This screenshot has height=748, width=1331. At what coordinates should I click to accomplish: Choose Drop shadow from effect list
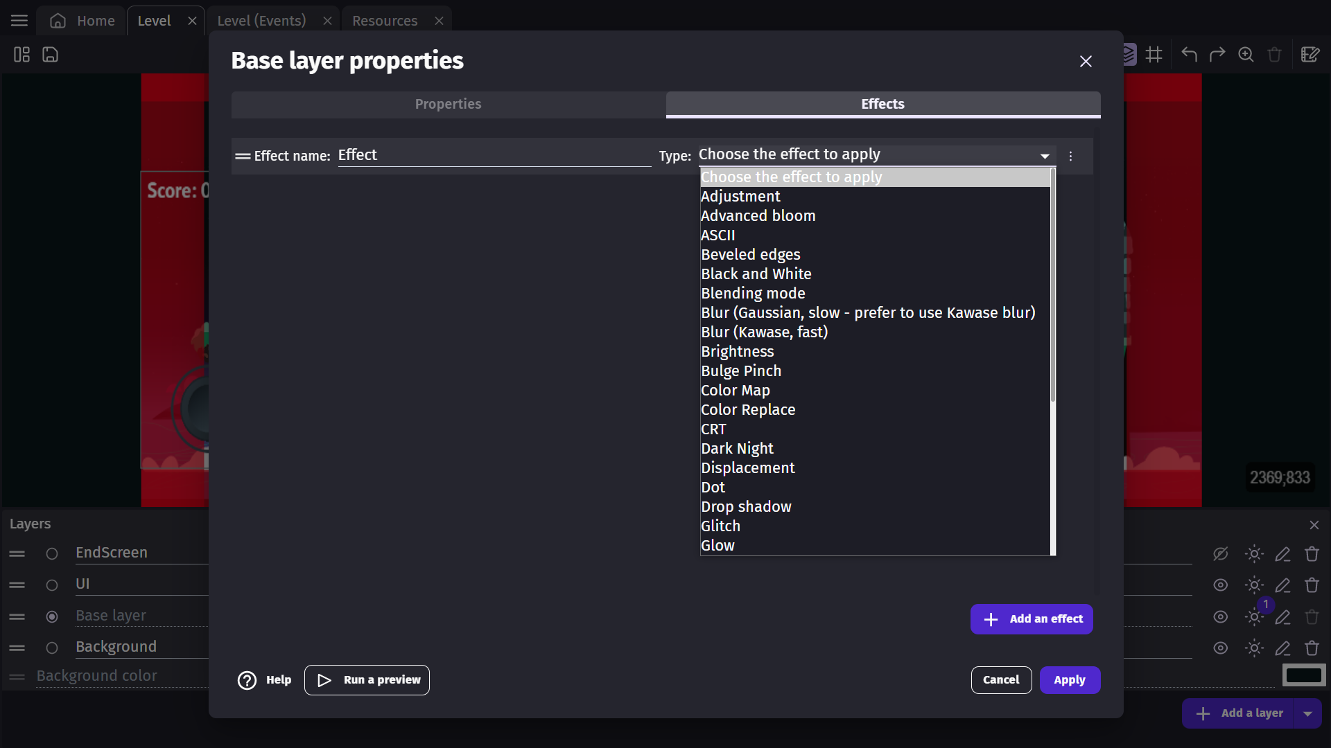click(x=746, y=507)
